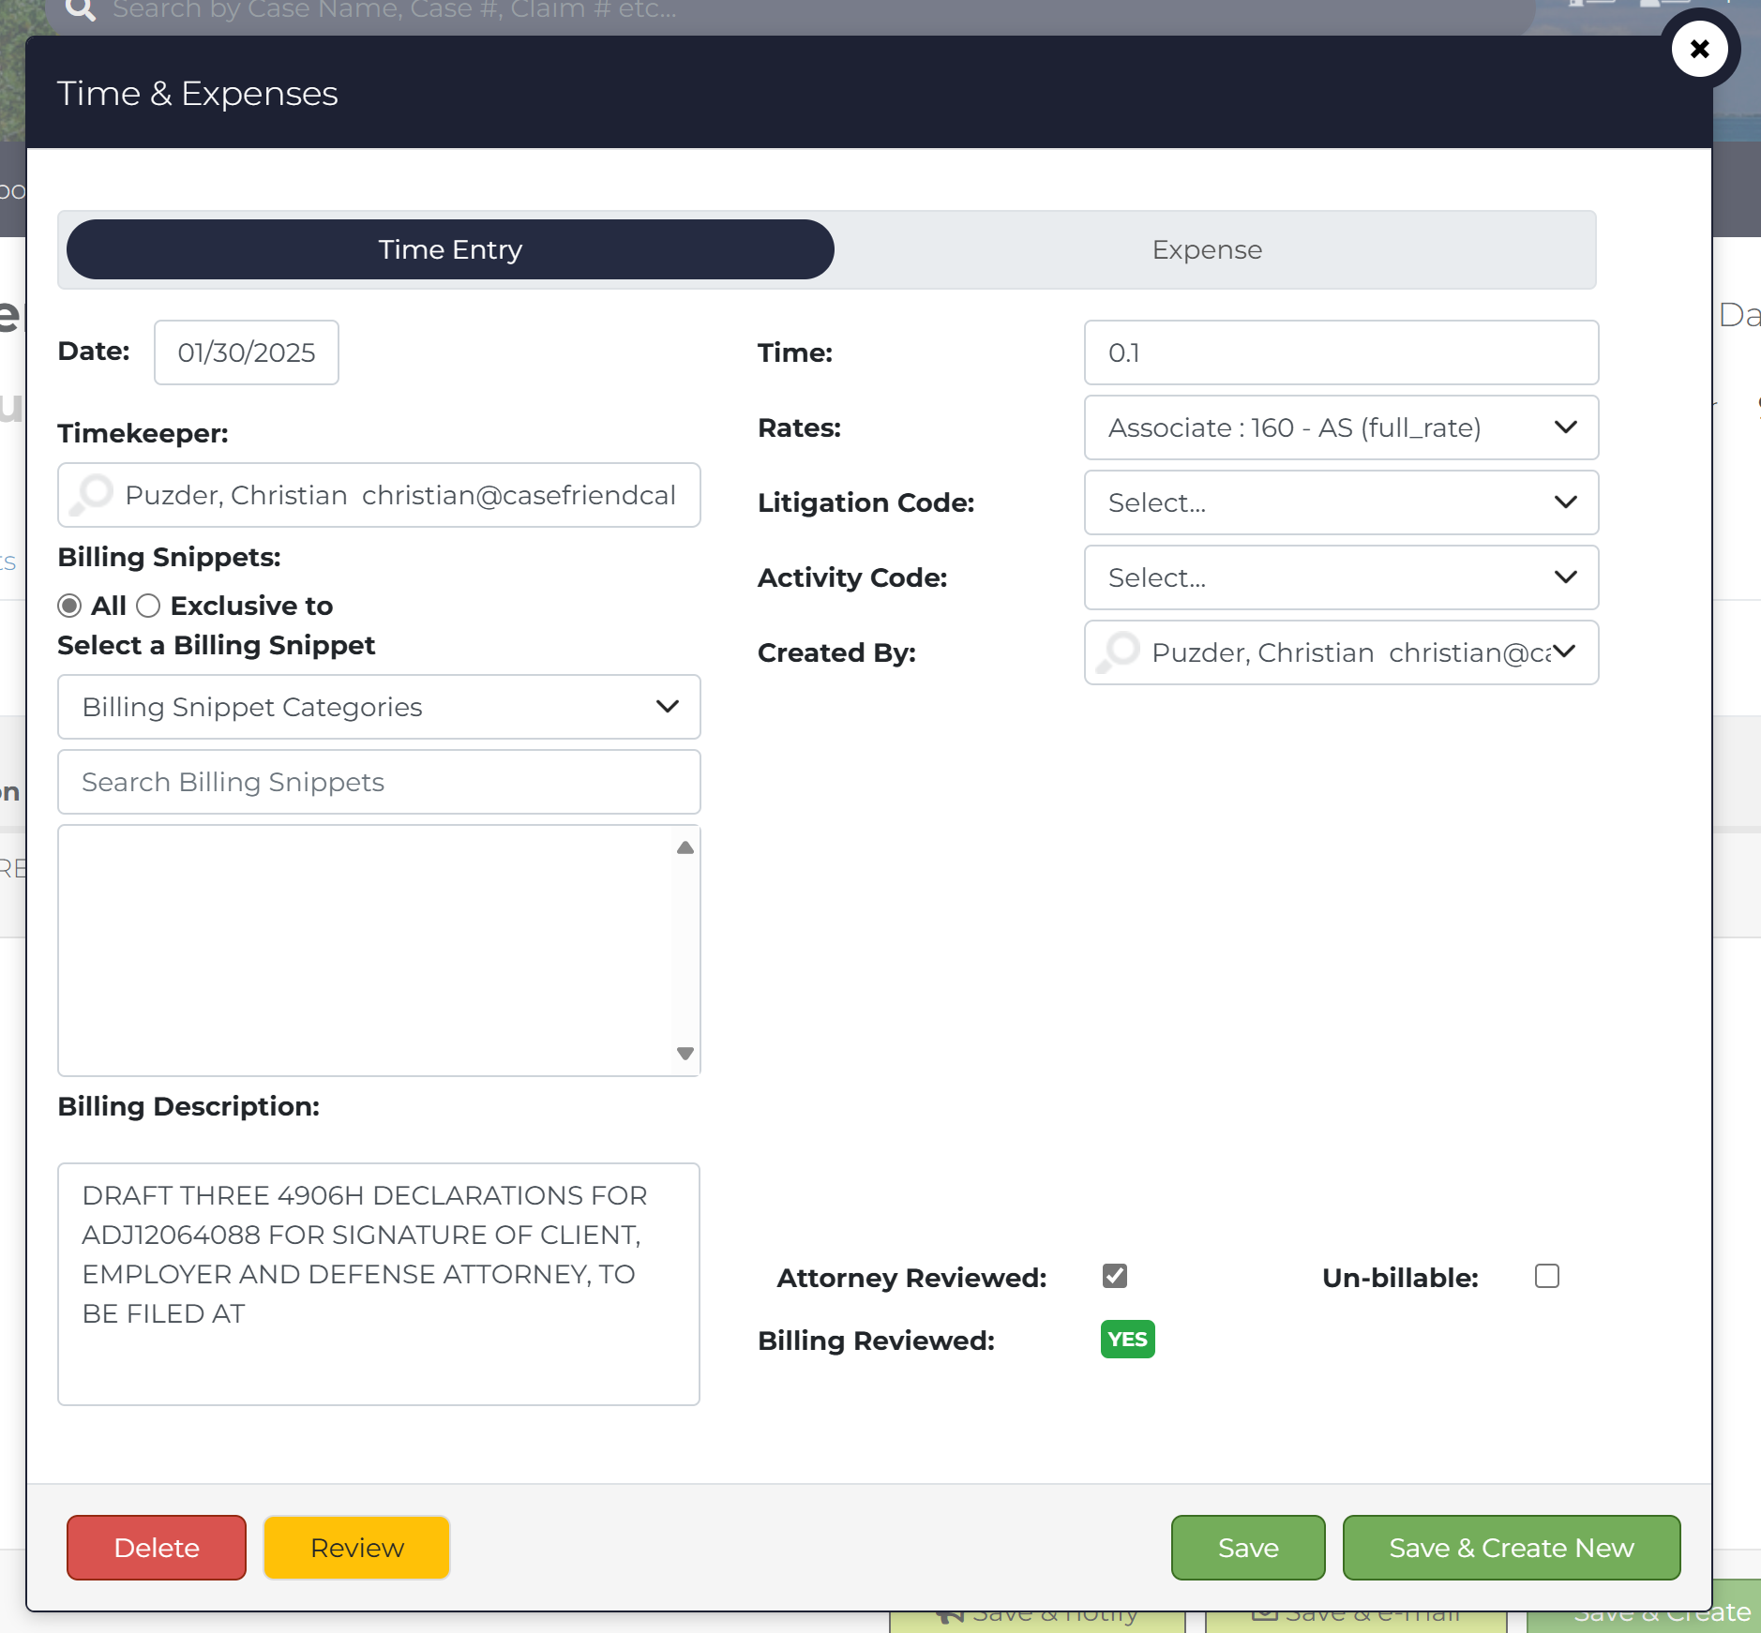Expand Billing Snippet Categories dropdown

click(379, 707)
